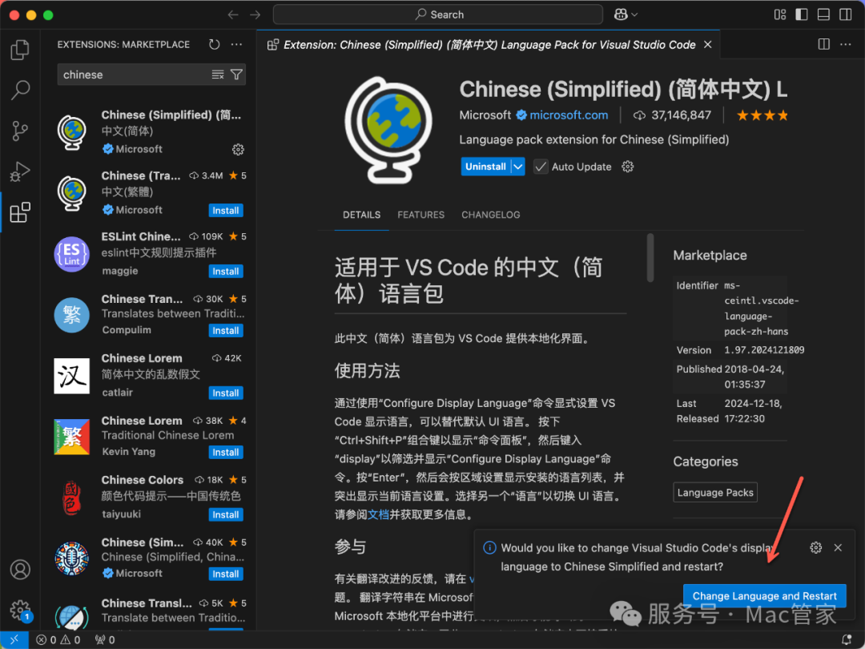
Task: Open the editor's more actions menu
Action: pos(846,44)
